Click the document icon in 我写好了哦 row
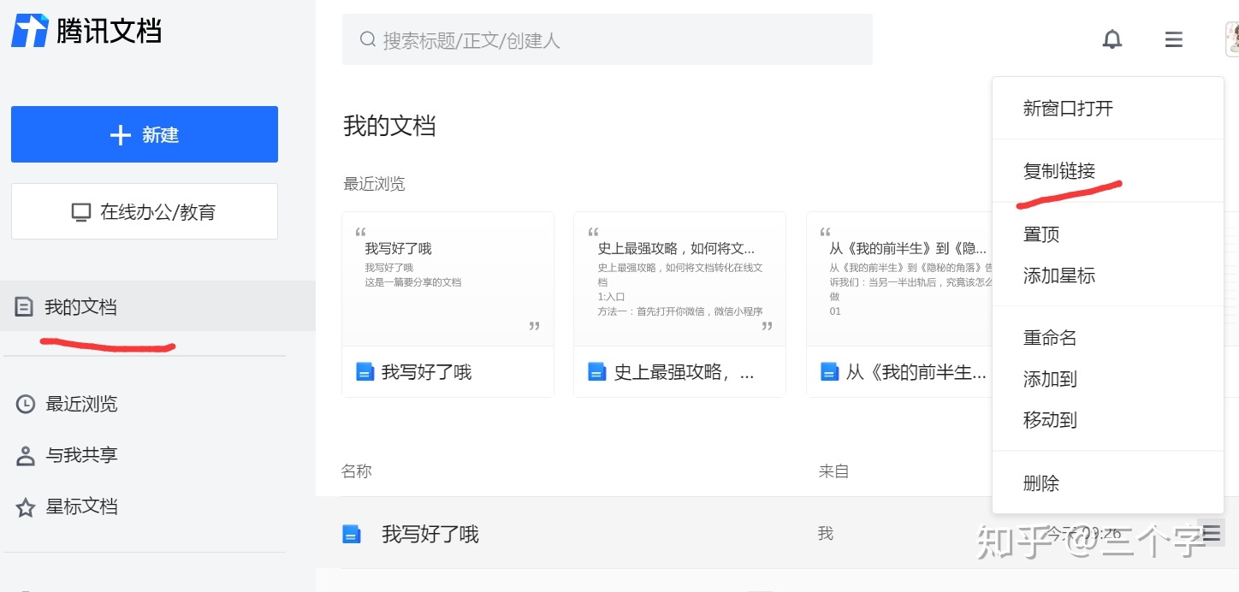 coord(352,535)
